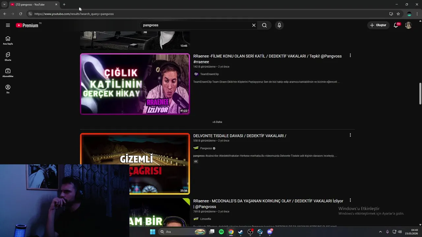This screenshot has width=422, height=237.
Task: Open the Çığlık Katilinin video thumbnail
Action: [x=135, y=84]
